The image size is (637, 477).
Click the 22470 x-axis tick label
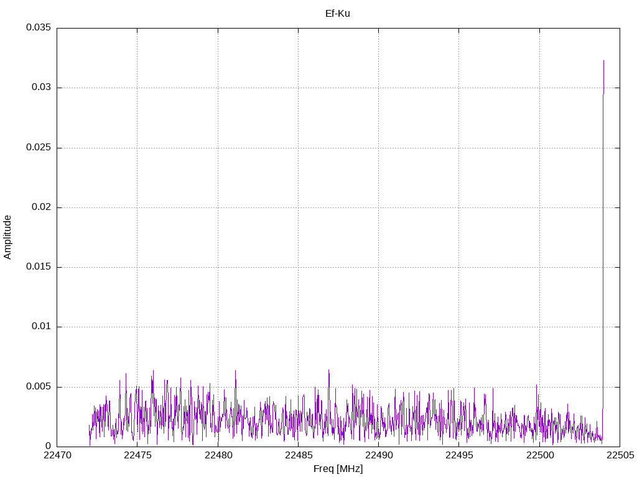pos(57,455)
